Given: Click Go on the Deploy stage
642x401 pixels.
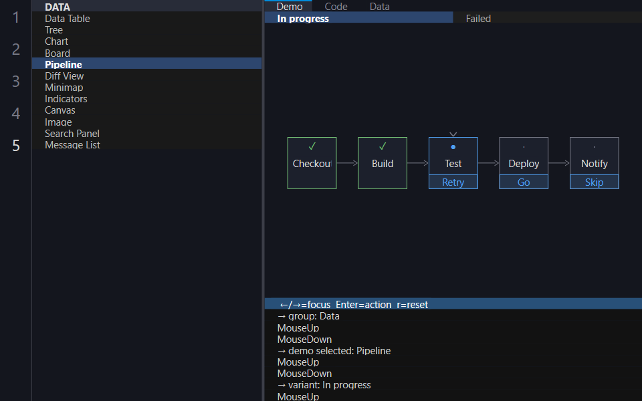Looking at the screenshot, I should (524, 182).
